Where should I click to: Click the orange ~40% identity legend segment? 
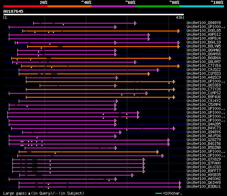[70, 6]
